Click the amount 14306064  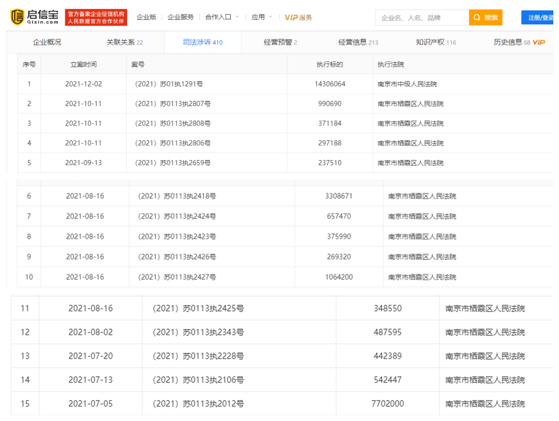pos(329,84)
